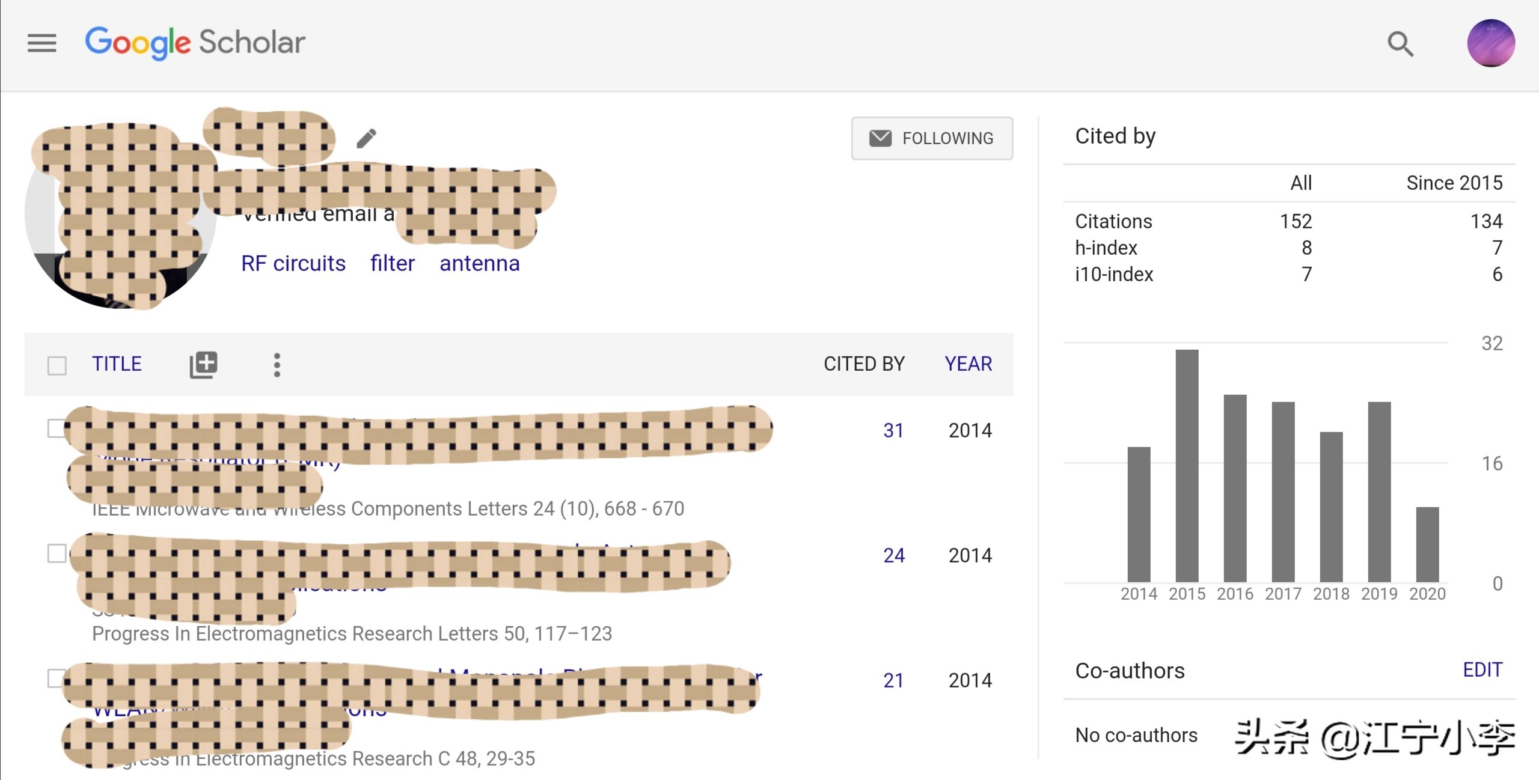Open the 31 cited-by count link
The height and width of the screenshot is (780, 1539).
coord(893,430)
